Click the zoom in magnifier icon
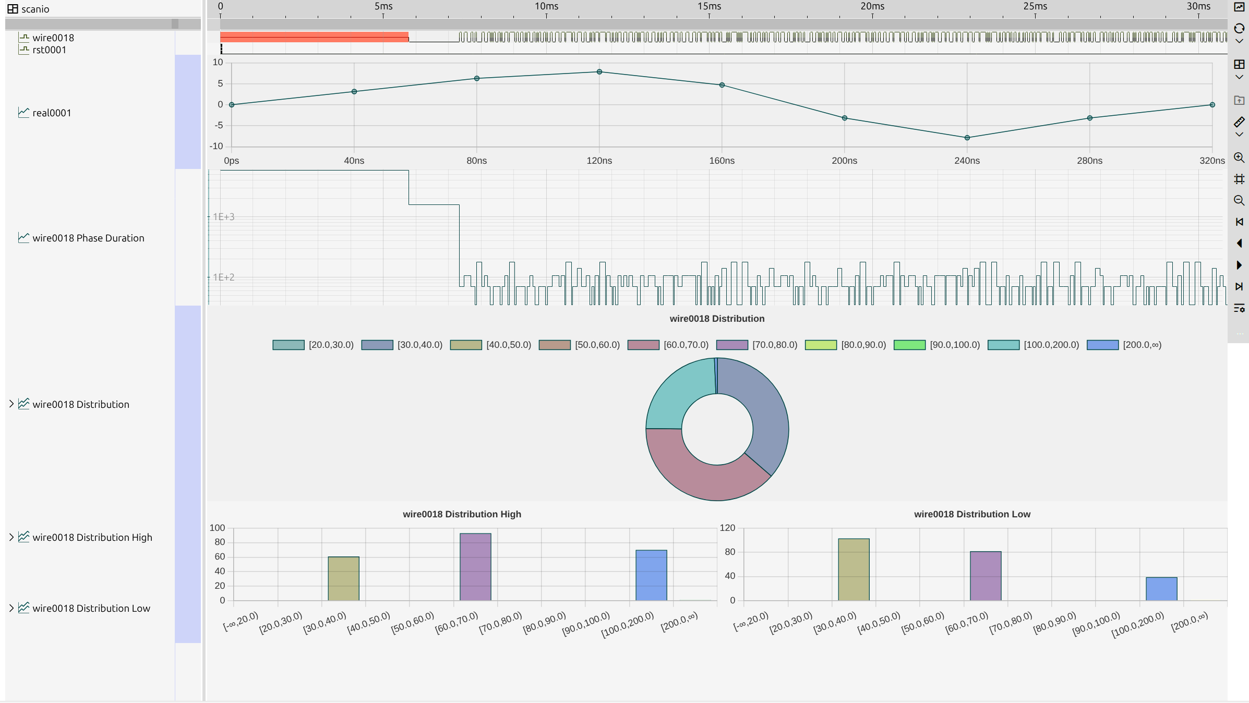1249x703 pixels. click(x=1239, y=157)
